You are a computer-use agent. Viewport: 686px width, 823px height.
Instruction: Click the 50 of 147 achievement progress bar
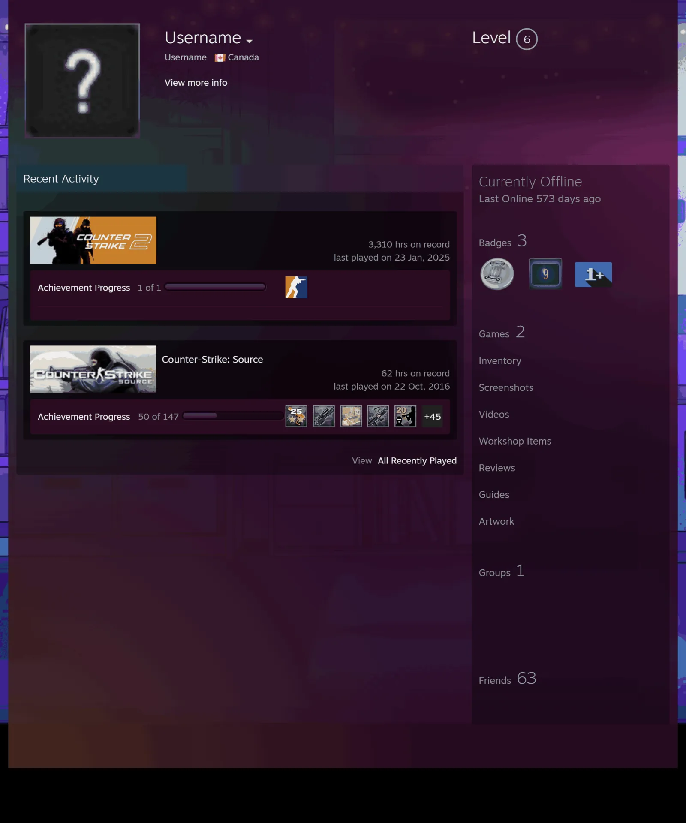point(233,416)
